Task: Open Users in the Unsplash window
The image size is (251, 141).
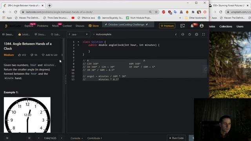Action: [x=240, y=27]
